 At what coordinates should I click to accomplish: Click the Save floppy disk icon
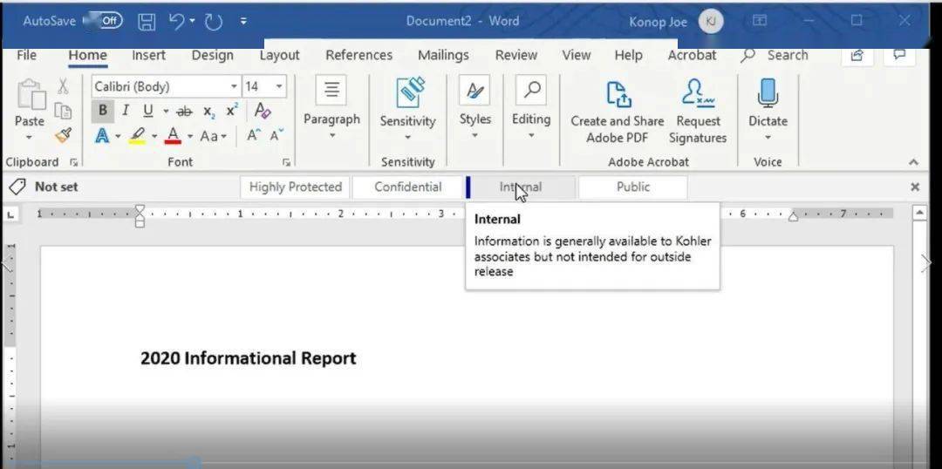pyautogui.click(x=147, y=22)
